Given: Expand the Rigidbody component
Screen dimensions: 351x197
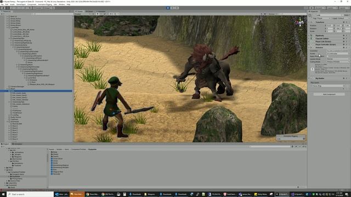Looking at the screenshot, I should coord(309,36).
